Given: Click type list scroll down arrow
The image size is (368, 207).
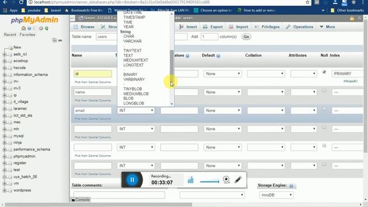Looking at the screenshot, I should pos(172,103).
